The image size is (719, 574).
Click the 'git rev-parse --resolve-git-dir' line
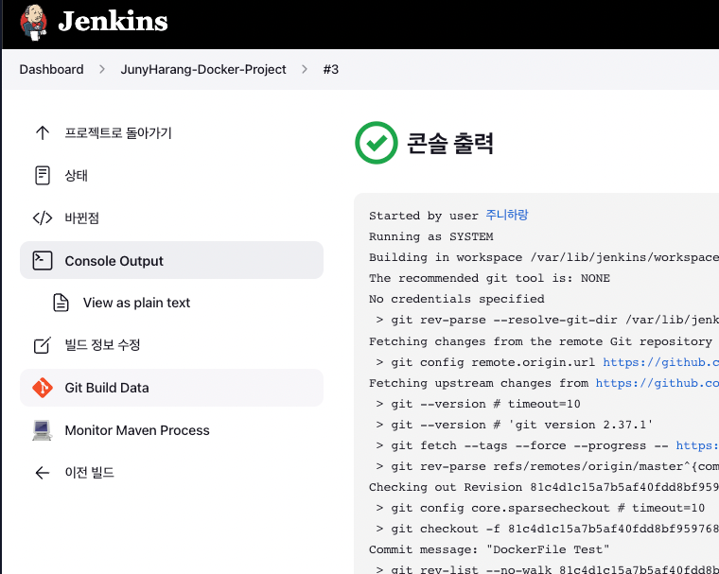tap(548, 320)
